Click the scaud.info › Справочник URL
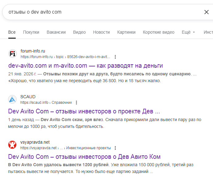 coord(46,102)
